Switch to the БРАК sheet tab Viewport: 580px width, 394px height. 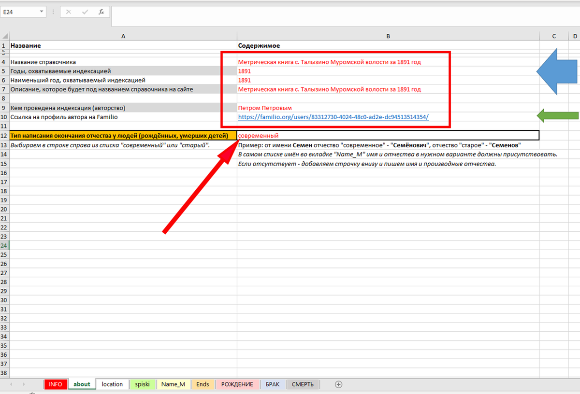[x=273, y=384]
